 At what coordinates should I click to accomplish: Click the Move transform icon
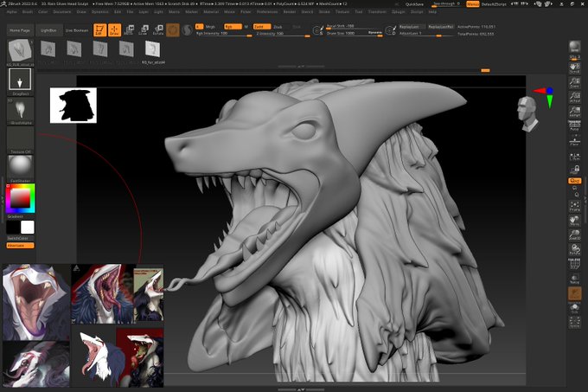[129, 30]
